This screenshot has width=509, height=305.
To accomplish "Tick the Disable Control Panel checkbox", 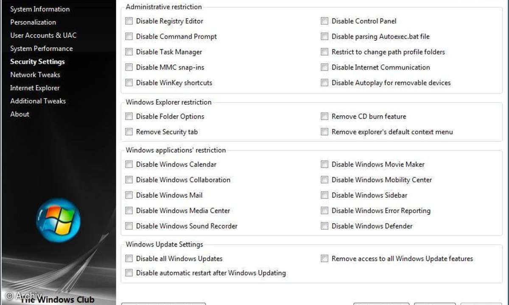I will pos(324,21).
